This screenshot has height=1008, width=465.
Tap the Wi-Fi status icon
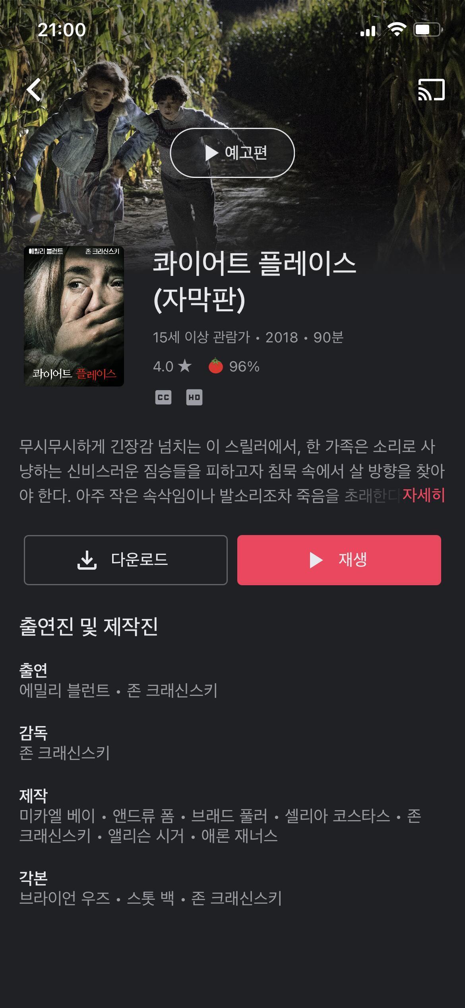pos(396,29)
